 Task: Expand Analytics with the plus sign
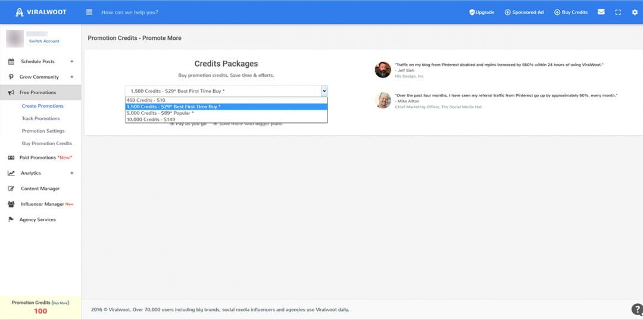72,173
